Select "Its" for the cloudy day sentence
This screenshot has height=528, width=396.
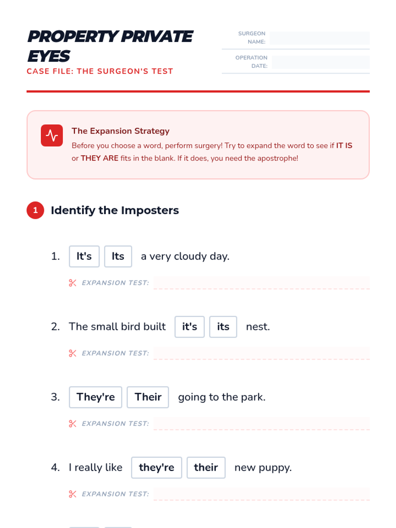[118, 256]
